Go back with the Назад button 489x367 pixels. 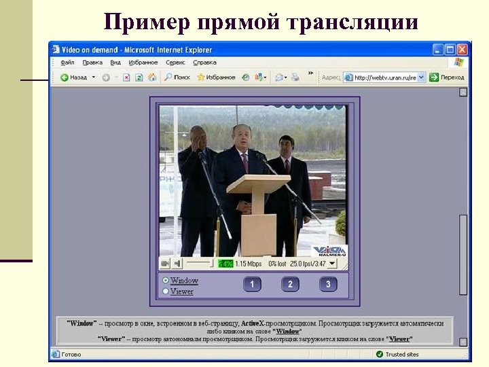point(73,77)
